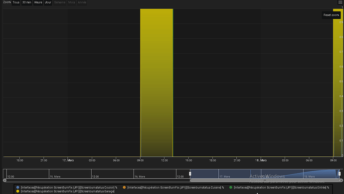
Task: Click the navigator scrollbar right arrow
Action: coord(341,180)
